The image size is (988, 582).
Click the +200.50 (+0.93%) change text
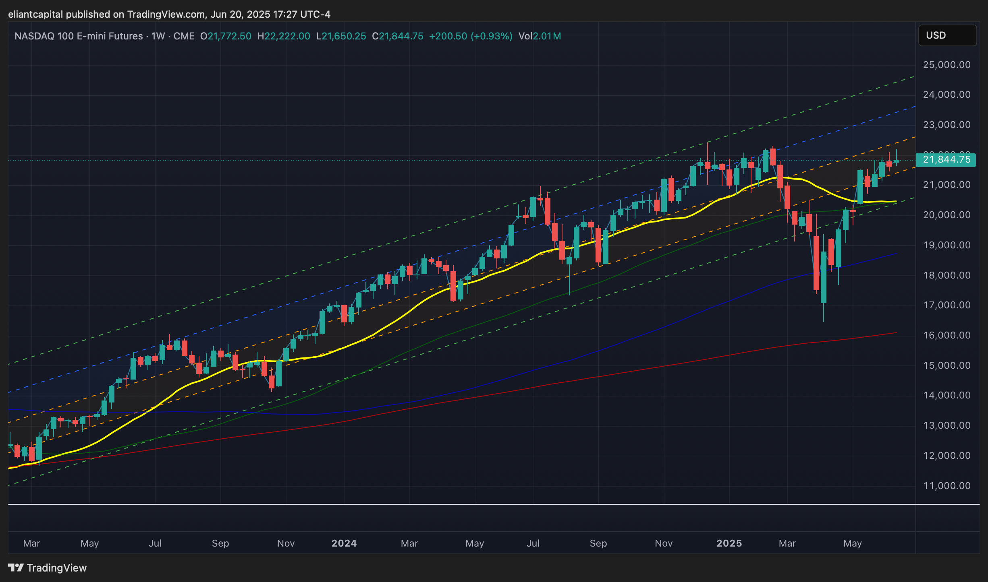click(x=471, y=36)
